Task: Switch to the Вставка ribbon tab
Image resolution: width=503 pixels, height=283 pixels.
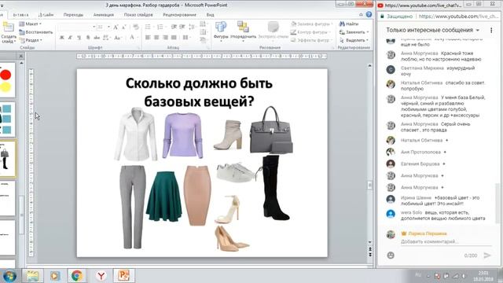Action: point(21,15)
